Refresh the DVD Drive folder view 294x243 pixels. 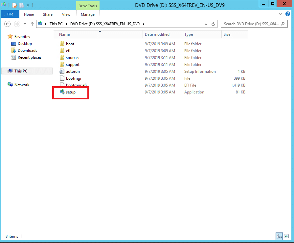[213, 24]
